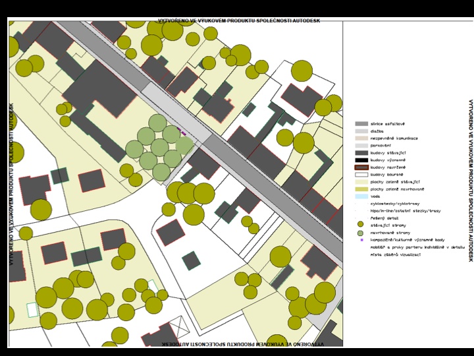The height and width of the screenshot is (356, 474).
Task: Click the 'plochy zeleně stávající' pale swatch
Action: tap(361, 182)
